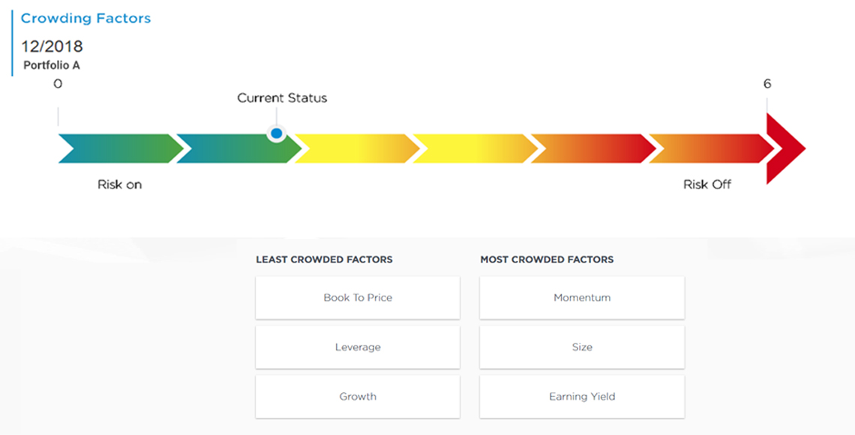Click the Risk Off label
Image resolution: width=855 pixels, height=435 pixels.
(707, 184)
